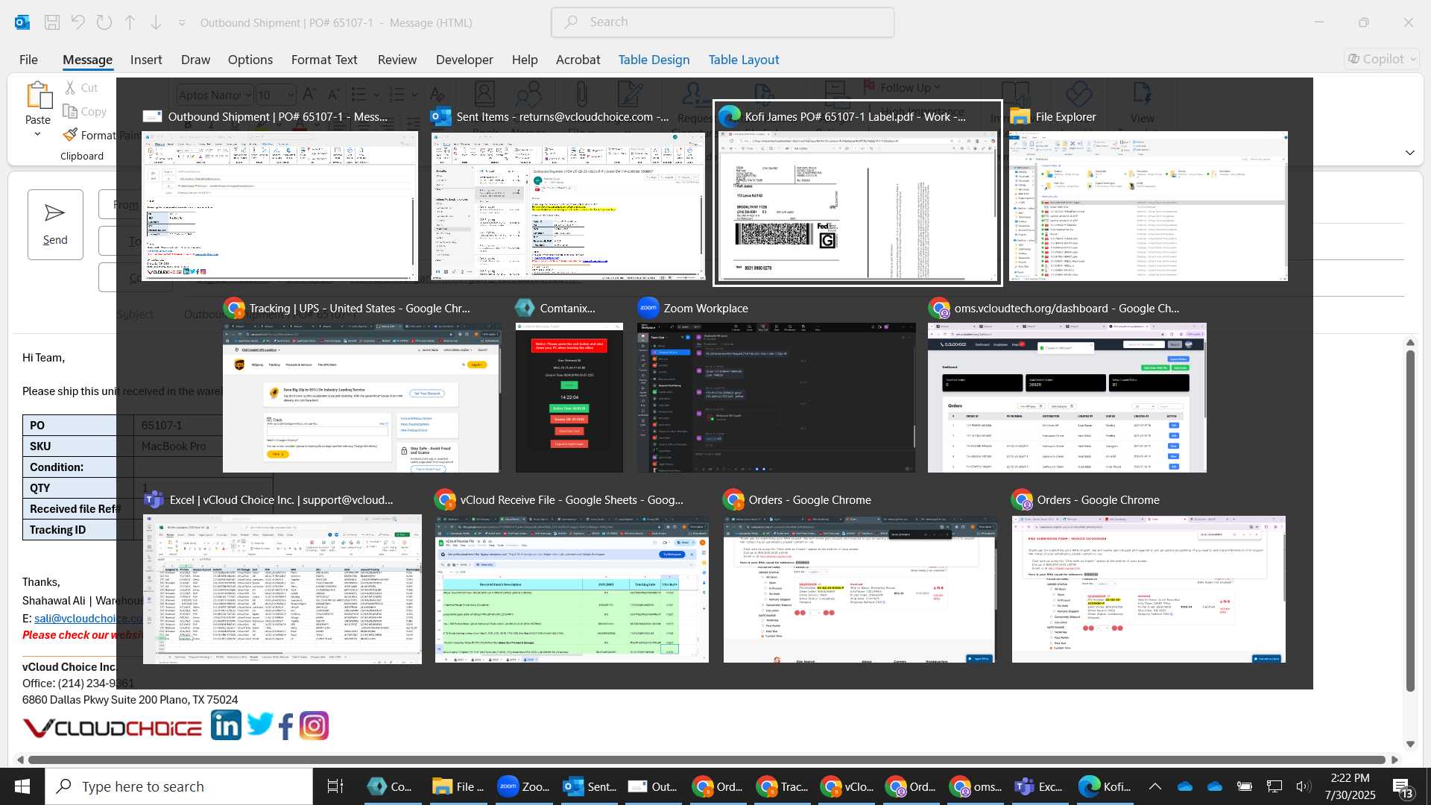Expand the Paste options arrow
The width and height of the screenshot is (1431, 805).
click(37, 134)
